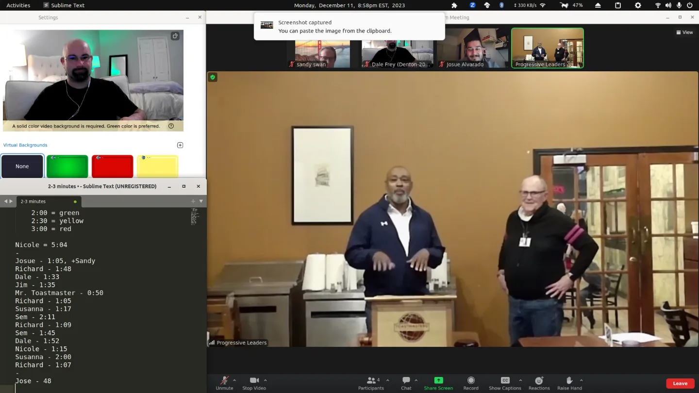Open the Virtual Backgrounds section link

[25, 145]
